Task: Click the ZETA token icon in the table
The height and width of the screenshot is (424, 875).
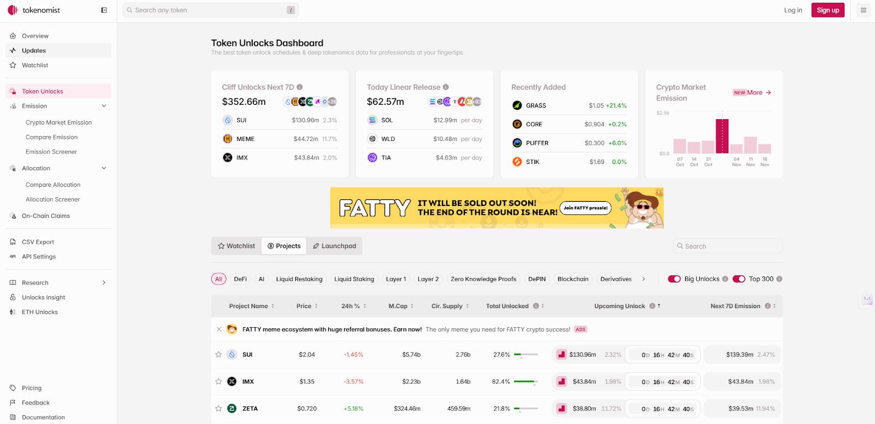Action: (232, 408)
